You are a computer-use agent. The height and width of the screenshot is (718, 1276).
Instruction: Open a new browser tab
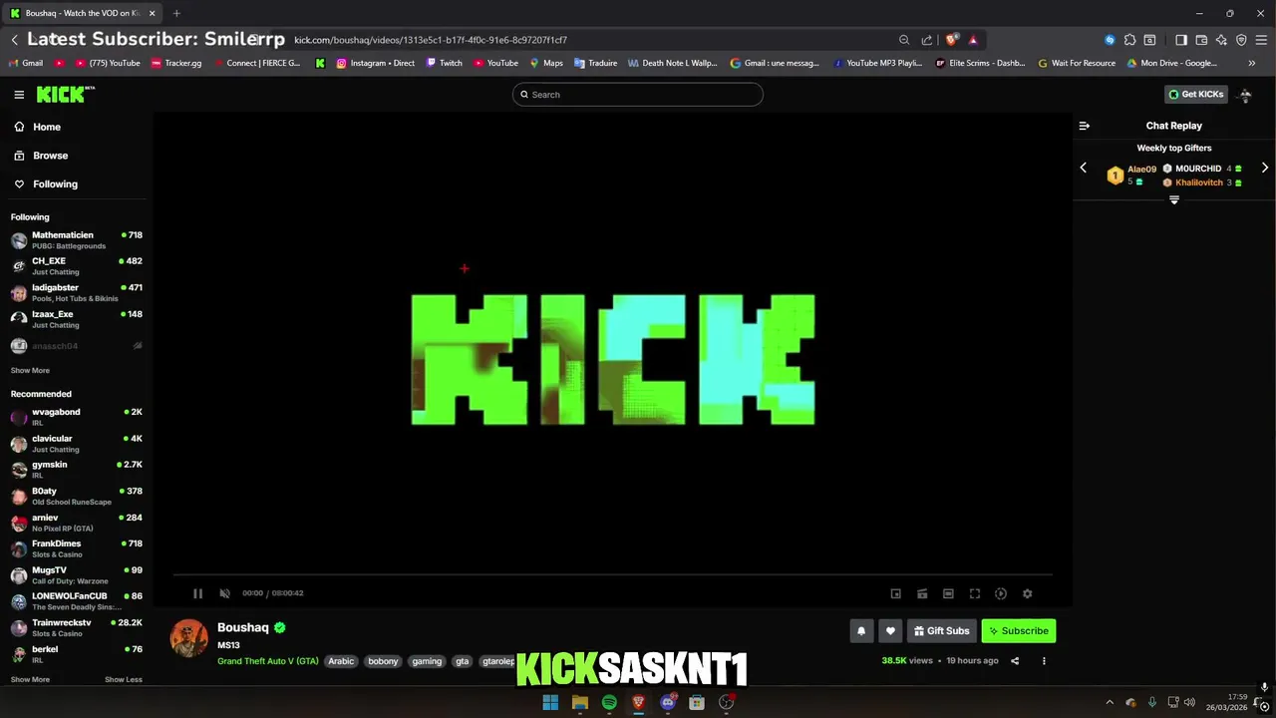point(176,13)
